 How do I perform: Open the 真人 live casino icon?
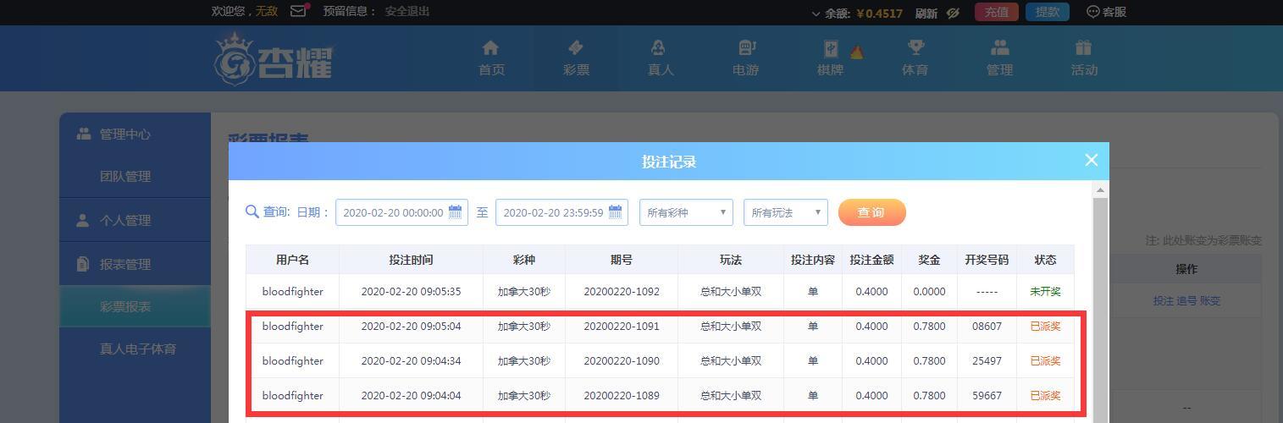(659, 48)
